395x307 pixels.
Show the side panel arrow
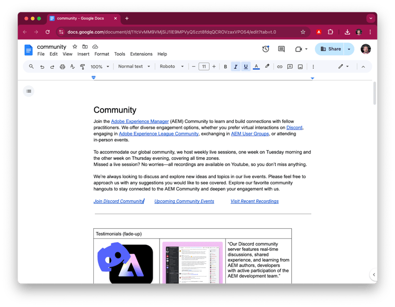pyautogui.click(x=374, y=274)
